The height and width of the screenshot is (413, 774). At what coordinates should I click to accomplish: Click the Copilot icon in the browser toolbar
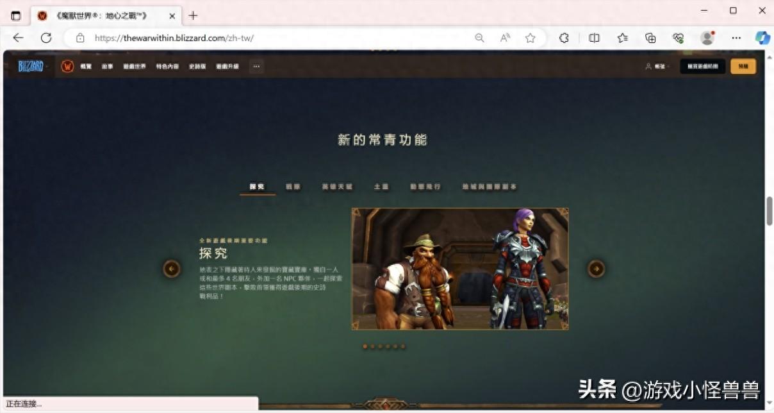click(x=762, y=38)
